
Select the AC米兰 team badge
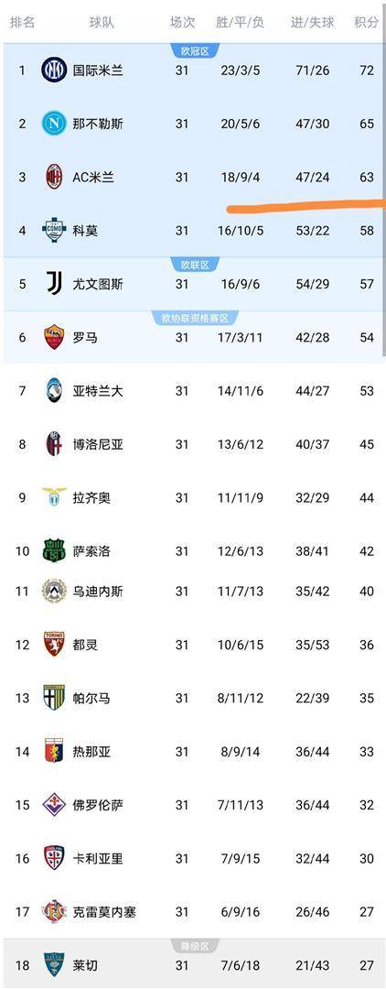coord(54,177)
